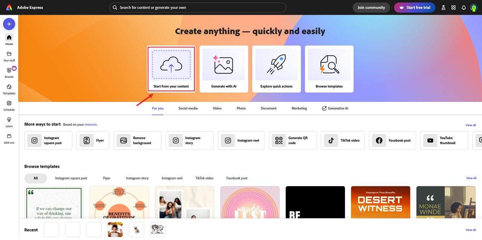This screenshot has height=240, width=482.
Task: Open the notifications bell icon
Action: click(464, 8)
